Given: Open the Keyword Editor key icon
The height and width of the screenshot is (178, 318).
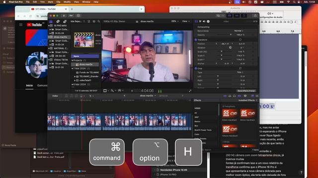Looking at the screenshot, I should pos(71,15).
